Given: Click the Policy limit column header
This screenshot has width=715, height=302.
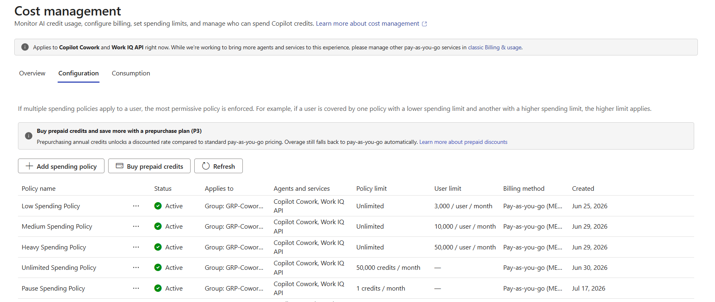Looking at the screenshot, I should 371,188.
